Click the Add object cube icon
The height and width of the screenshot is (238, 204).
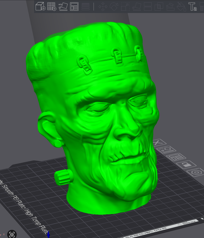(x=40, y=6)
